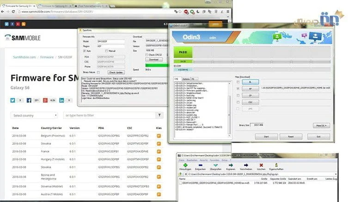355x202 pixels.
Task: Click the RSS feed icon in SamMobile's header
Action: [x=24, y=24]
